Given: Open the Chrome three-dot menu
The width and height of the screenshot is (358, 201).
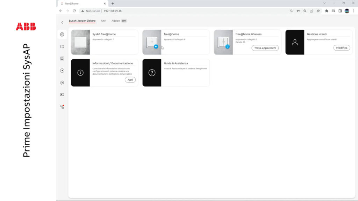Looking at the screenshot, I should (x=353, y=11).
